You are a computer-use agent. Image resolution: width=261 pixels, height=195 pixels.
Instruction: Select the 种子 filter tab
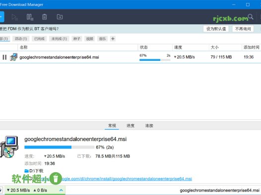pyautogui.click(x=77, y=39)
